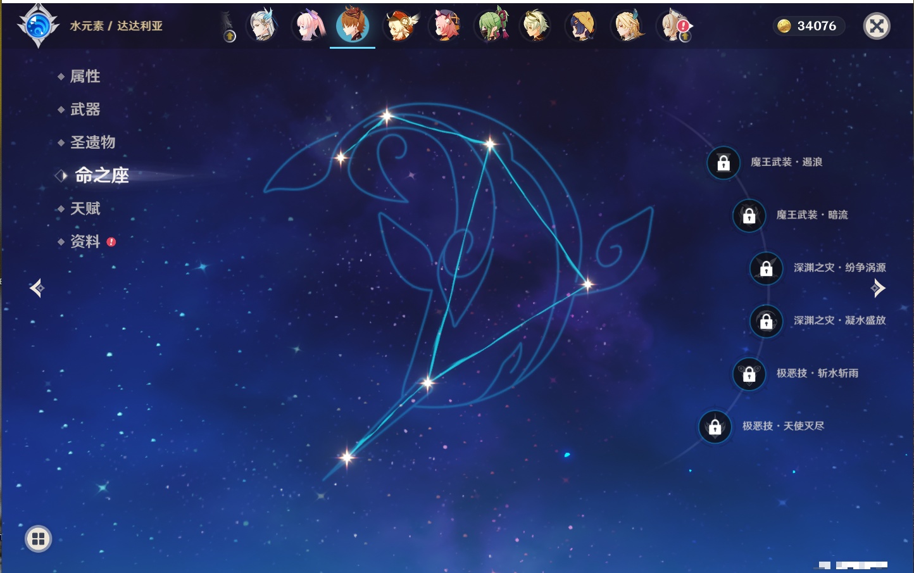Switch to the 圣遗物 artifacts tab
The height and width of the screenshot is (573, 914).
tap(92, 142)
